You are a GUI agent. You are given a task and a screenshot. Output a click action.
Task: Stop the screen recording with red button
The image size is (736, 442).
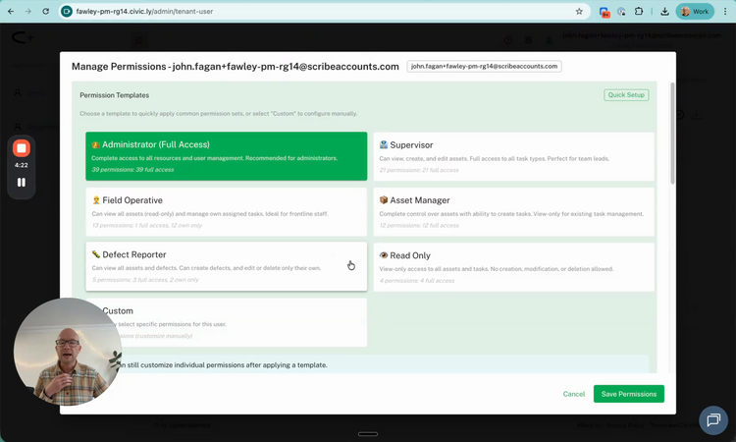[22, 148]
